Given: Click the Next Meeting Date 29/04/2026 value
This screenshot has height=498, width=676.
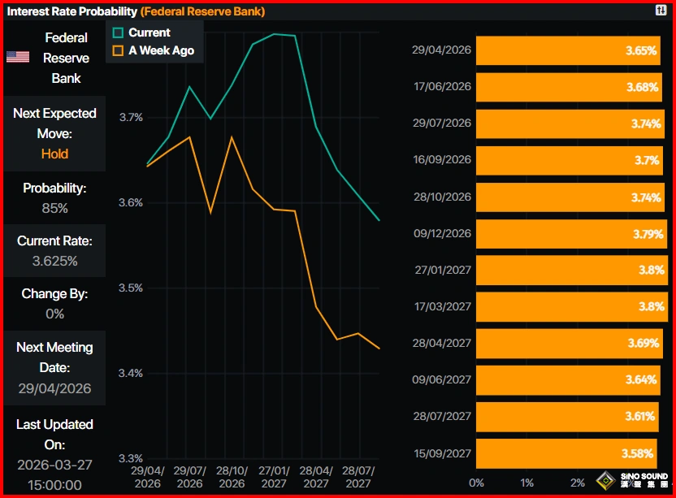Looking at the screenshot, I should tap(54, 388).
